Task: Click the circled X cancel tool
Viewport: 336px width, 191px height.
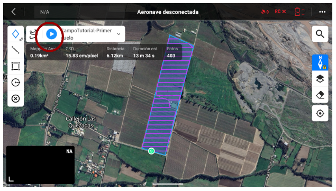Action: (x=15, y=98)
